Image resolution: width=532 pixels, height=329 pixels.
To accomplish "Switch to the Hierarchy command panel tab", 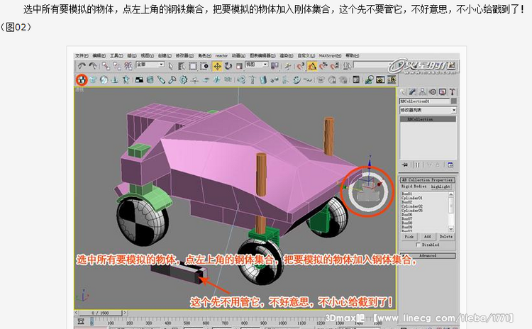I will [x=423, y=91].
